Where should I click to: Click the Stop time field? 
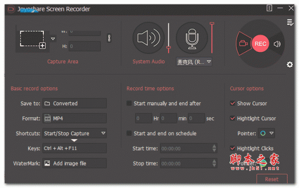(x=188, y=164)
